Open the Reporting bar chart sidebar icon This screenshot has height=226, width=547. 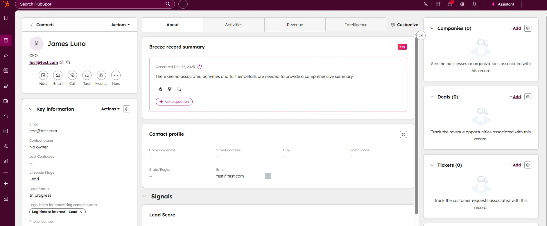click(6, 161)
